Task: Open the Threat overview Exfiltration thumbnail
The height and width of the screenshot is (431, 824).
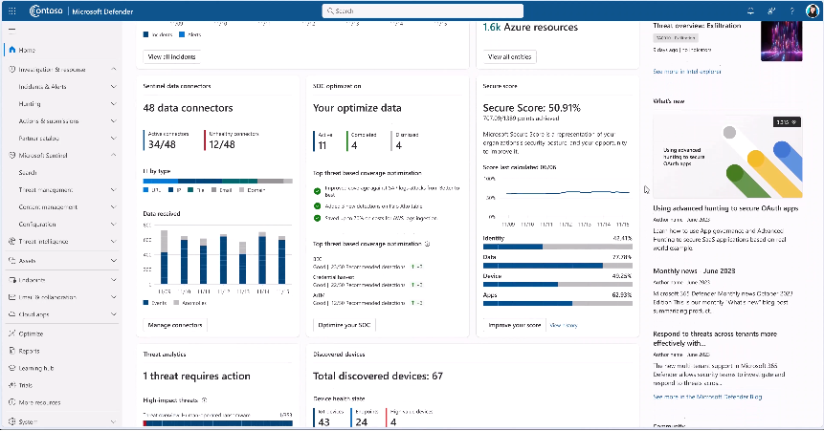Action: click(782, 41)
